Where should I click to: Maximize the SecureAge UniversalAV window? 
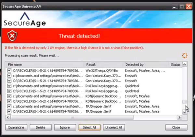182,6
